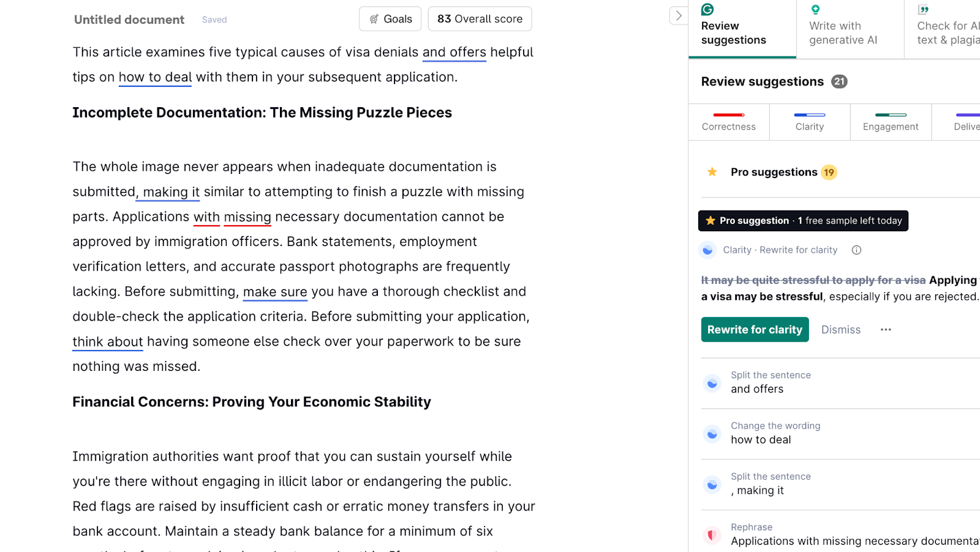
Task: Collapse the sidebar with the chevron arrow
Action: (x=679, y=16)
